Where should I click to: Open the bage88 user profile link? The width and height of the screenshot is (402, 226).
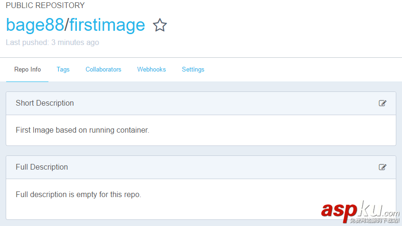click(x=35, y=25)
